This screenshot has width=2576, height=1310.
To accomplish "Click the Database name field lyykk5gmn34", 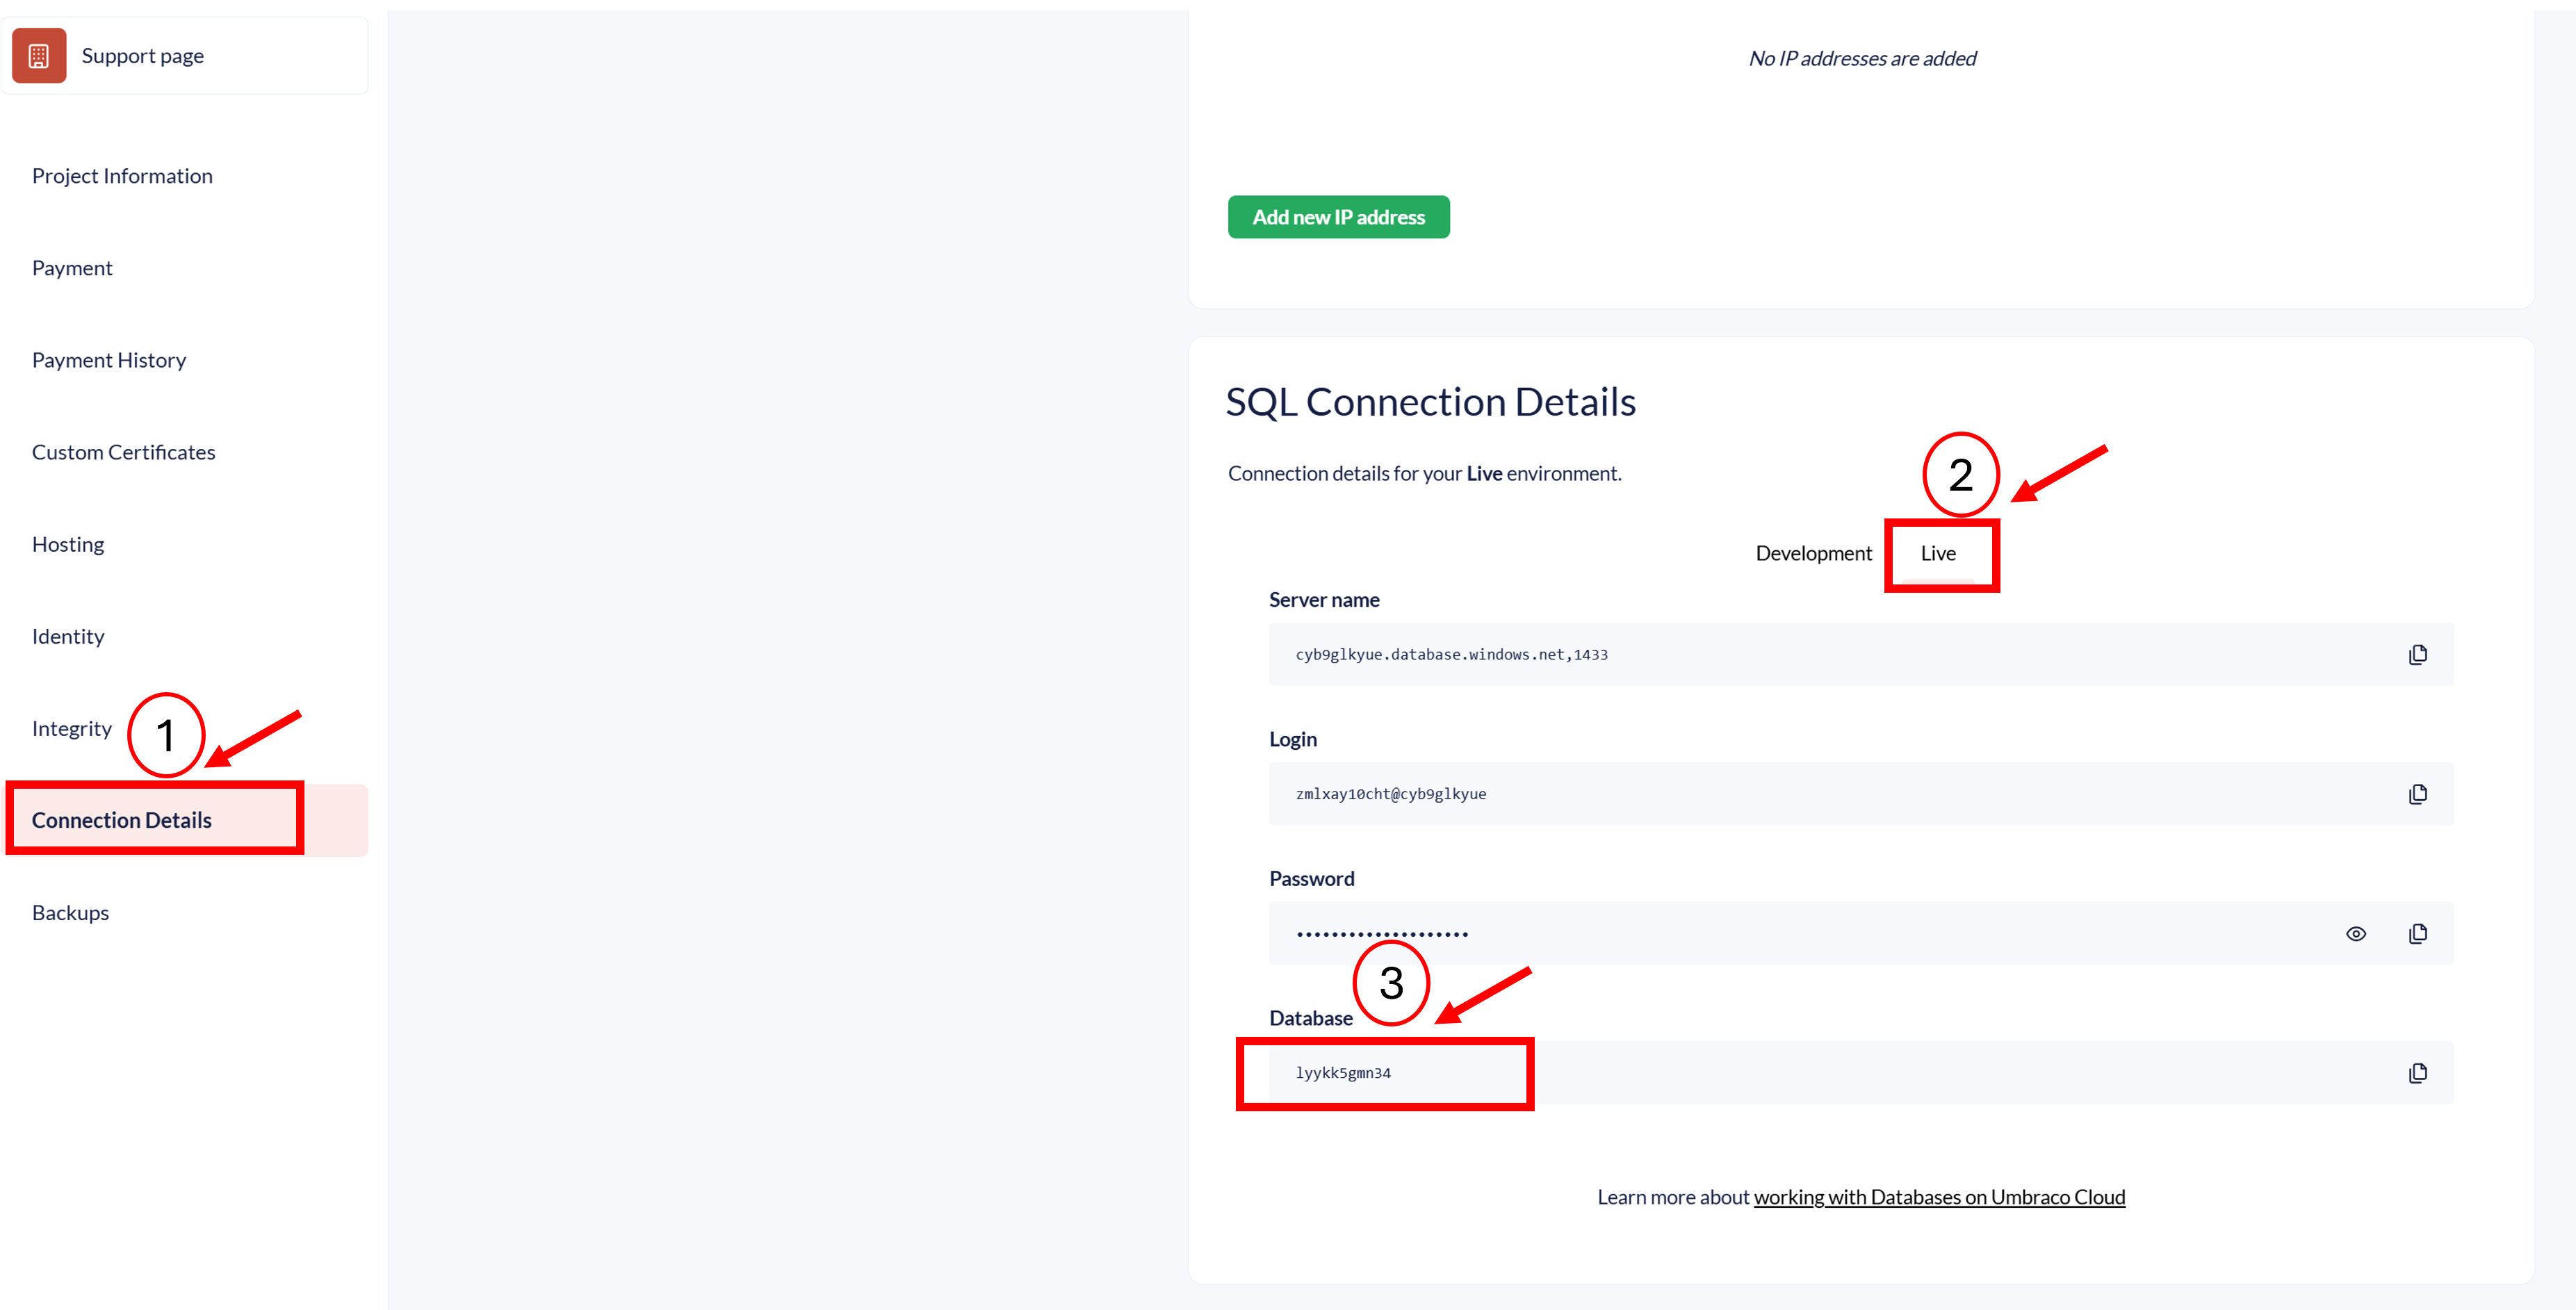I will pyautogui.click(x=1343, y=1073).
